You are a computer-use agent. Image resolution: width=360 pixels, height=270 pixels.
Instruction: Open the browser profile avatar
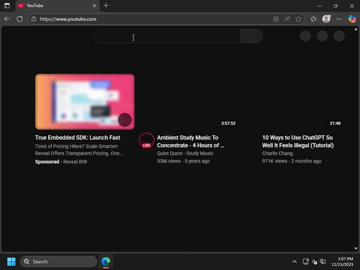(326, 19)
